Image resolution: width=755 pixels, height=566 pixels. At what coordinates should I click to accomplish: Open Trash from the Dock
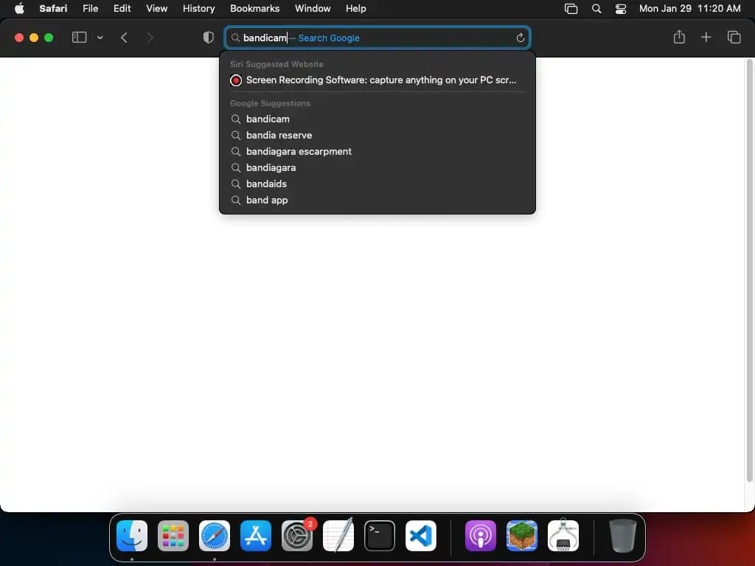tap(622, 536)
